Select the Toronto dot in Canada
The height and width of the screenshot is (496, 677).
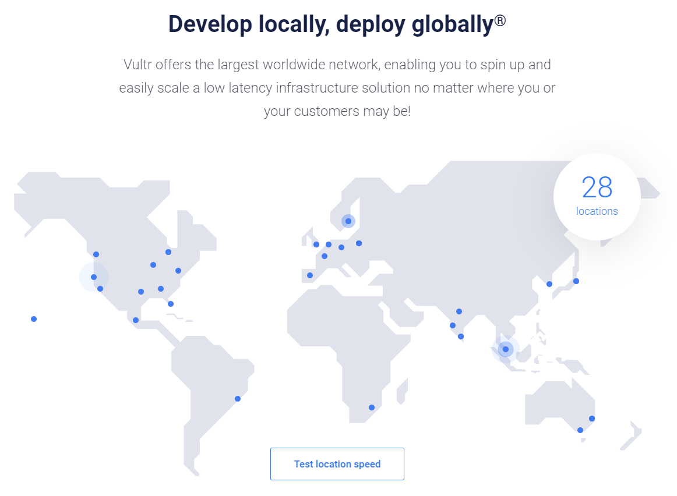[x=168, y=252]
